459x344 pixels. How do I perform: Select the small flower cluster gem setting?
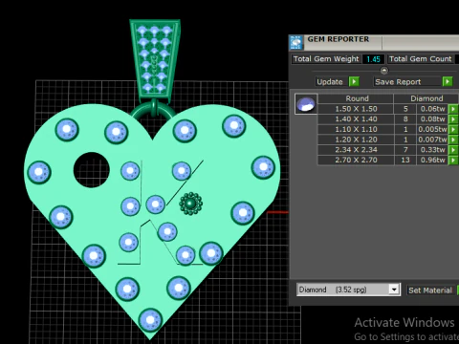click(190, 204)
